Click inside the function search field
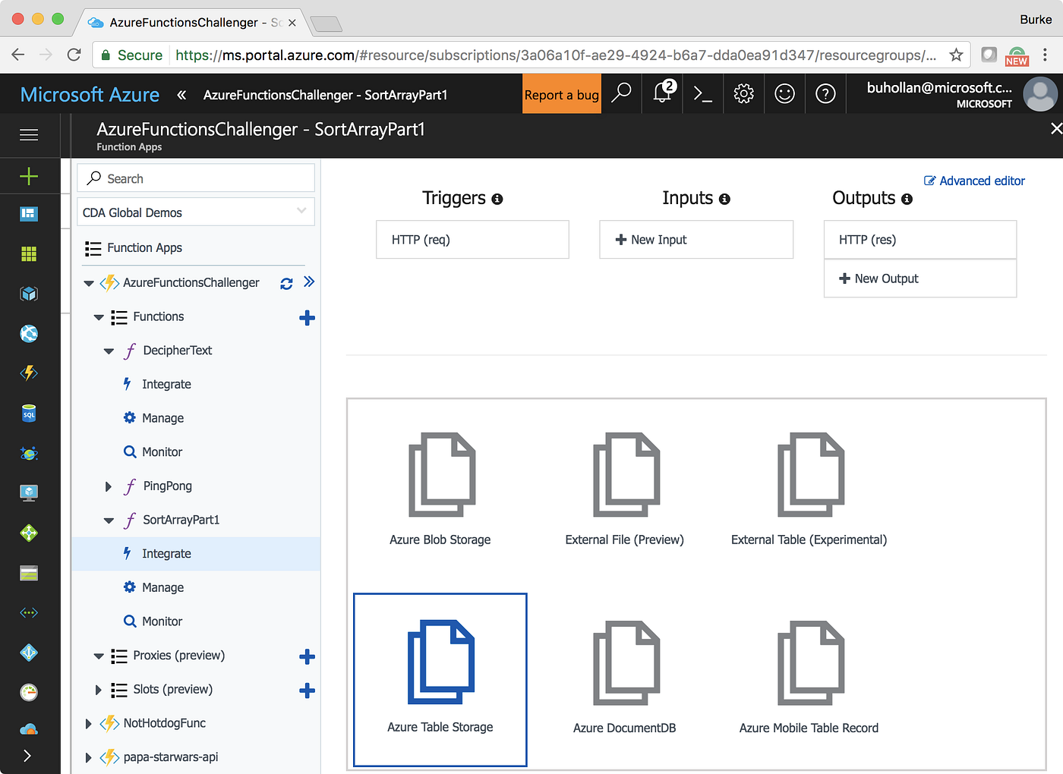The width and height of the screenshot is (1063, 774). click(196, 178)
